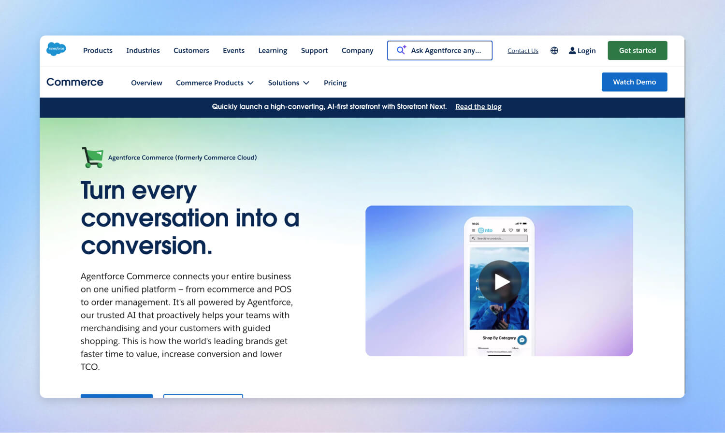This screenshot has width=725, height=433.
Task: Click Login with the person icon
Action: click(x=582, y=50)
